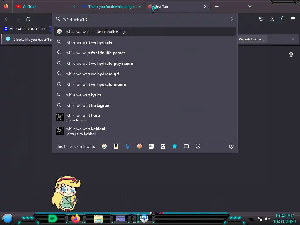Image resolution: width=300 pixels, height=225 pixels.
Task: Close the Thank you for downloading tab
Action: point(140,6)
